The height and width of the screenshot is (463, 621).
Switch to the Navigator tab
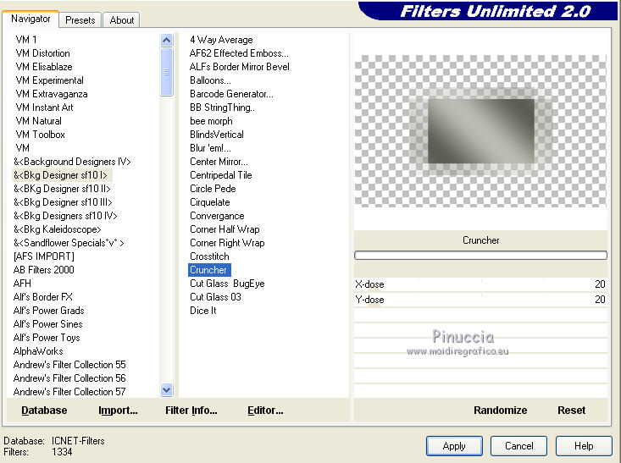click(x=30, y=19)
